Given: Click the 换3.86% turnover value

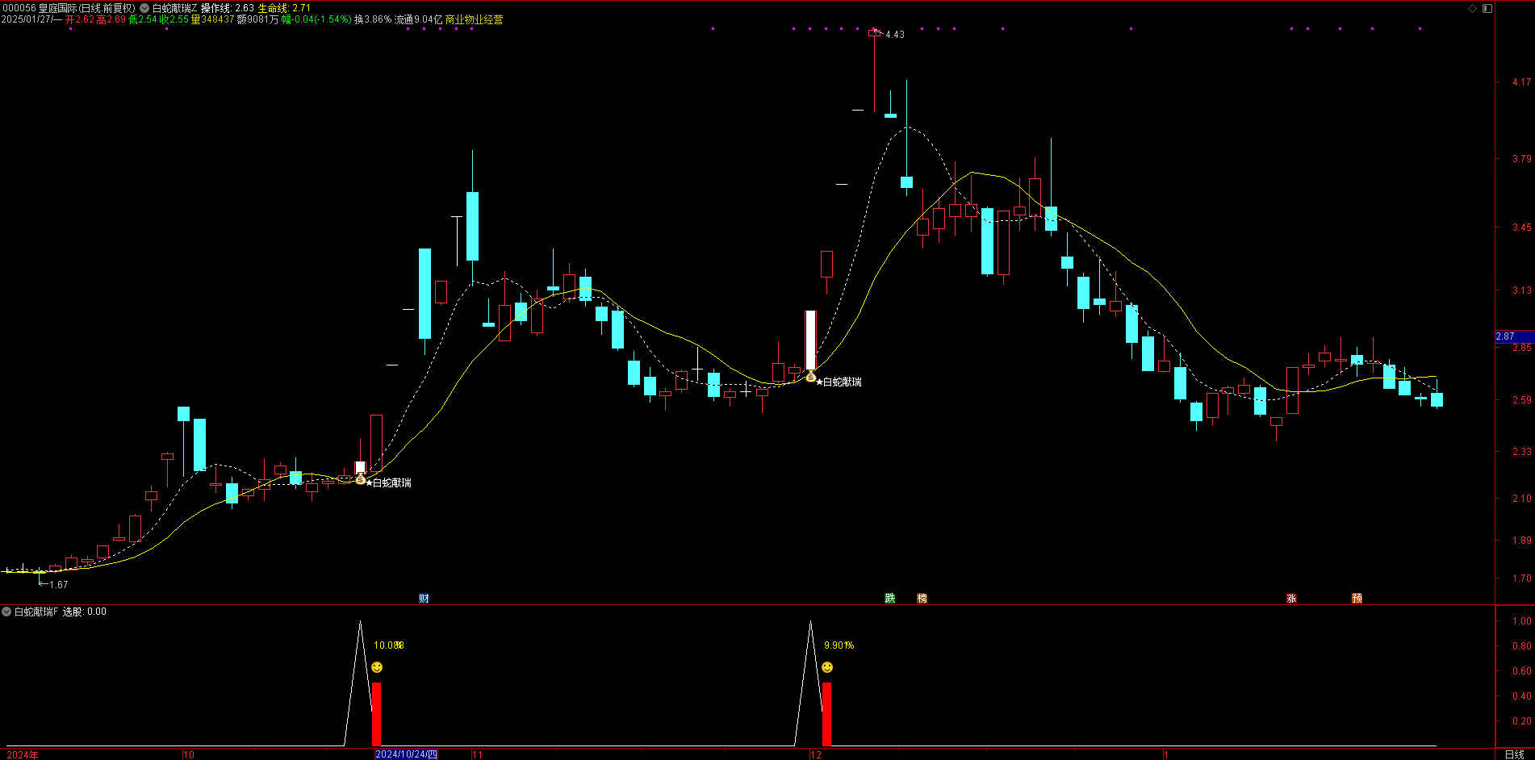Looking at the screenshot, I should [x=373, y=19].
